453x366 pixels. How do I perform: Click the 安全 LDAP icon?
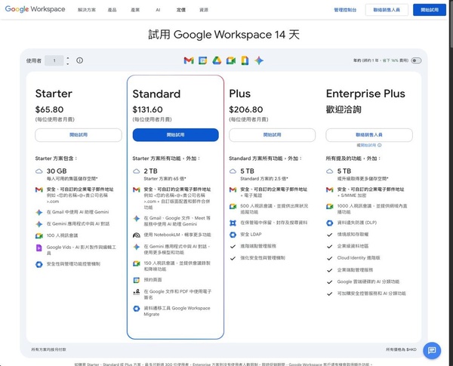pyautogui.click(x=233, y=235)
